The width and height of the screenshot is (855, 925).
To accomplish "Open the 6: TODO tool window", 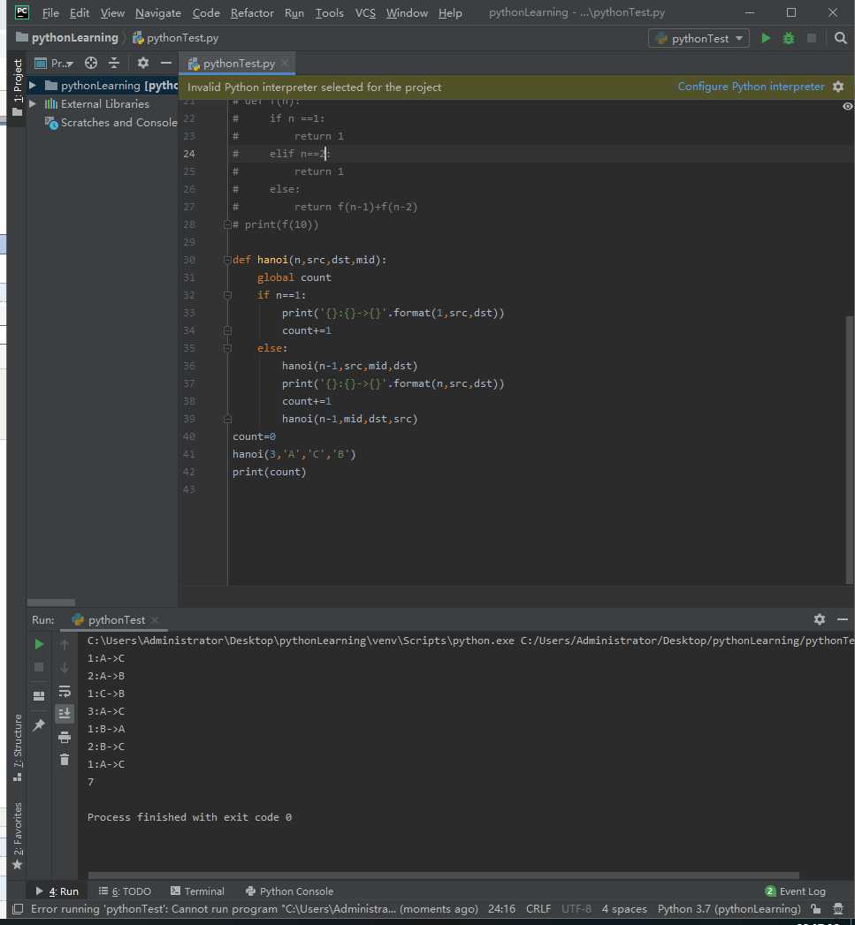I will pos(125,891).
